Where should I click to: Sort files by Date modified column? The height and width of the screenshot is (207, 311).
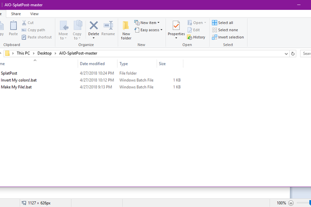pyautogui.click(x=92, y=64)
